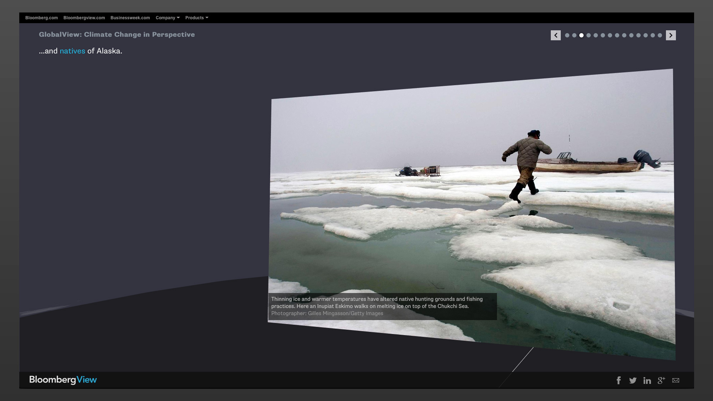713x401 pixels.
Task: Click the BloombergView logo
Action: click(x=63, y=380)
